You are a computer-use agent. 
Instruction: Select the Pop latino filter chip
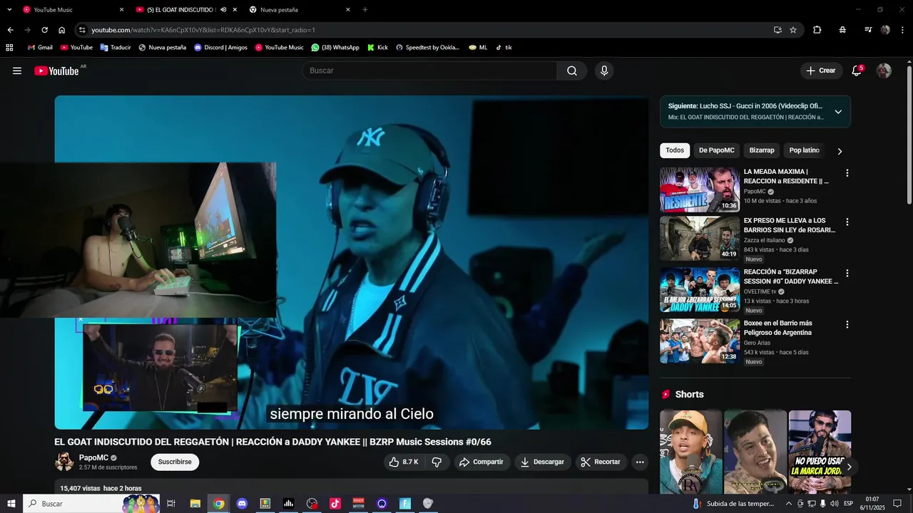coord(804,150)
